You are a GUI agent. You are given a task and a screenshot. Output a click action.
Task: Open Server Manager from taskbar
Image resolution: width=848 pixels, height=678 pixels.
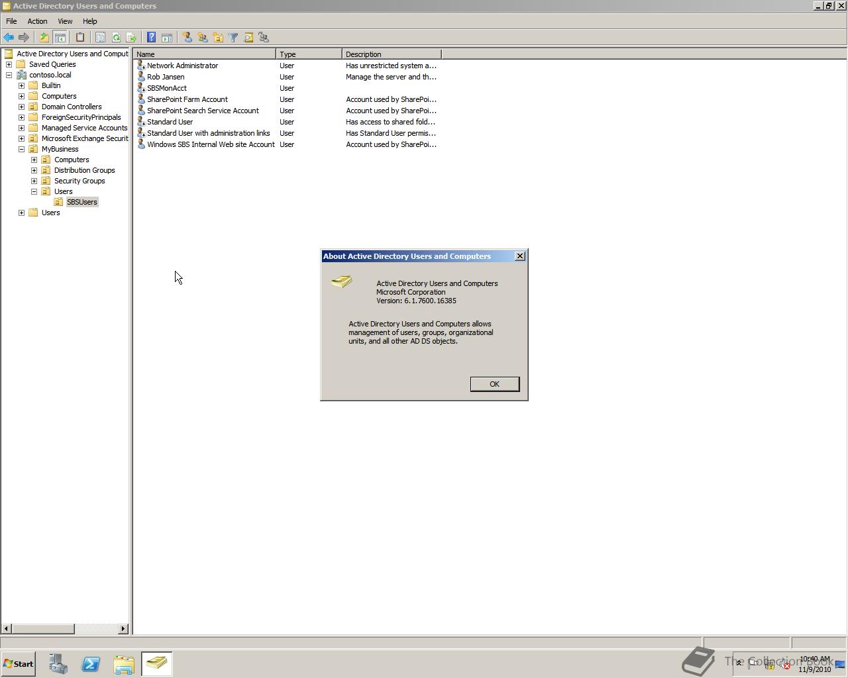58,664
